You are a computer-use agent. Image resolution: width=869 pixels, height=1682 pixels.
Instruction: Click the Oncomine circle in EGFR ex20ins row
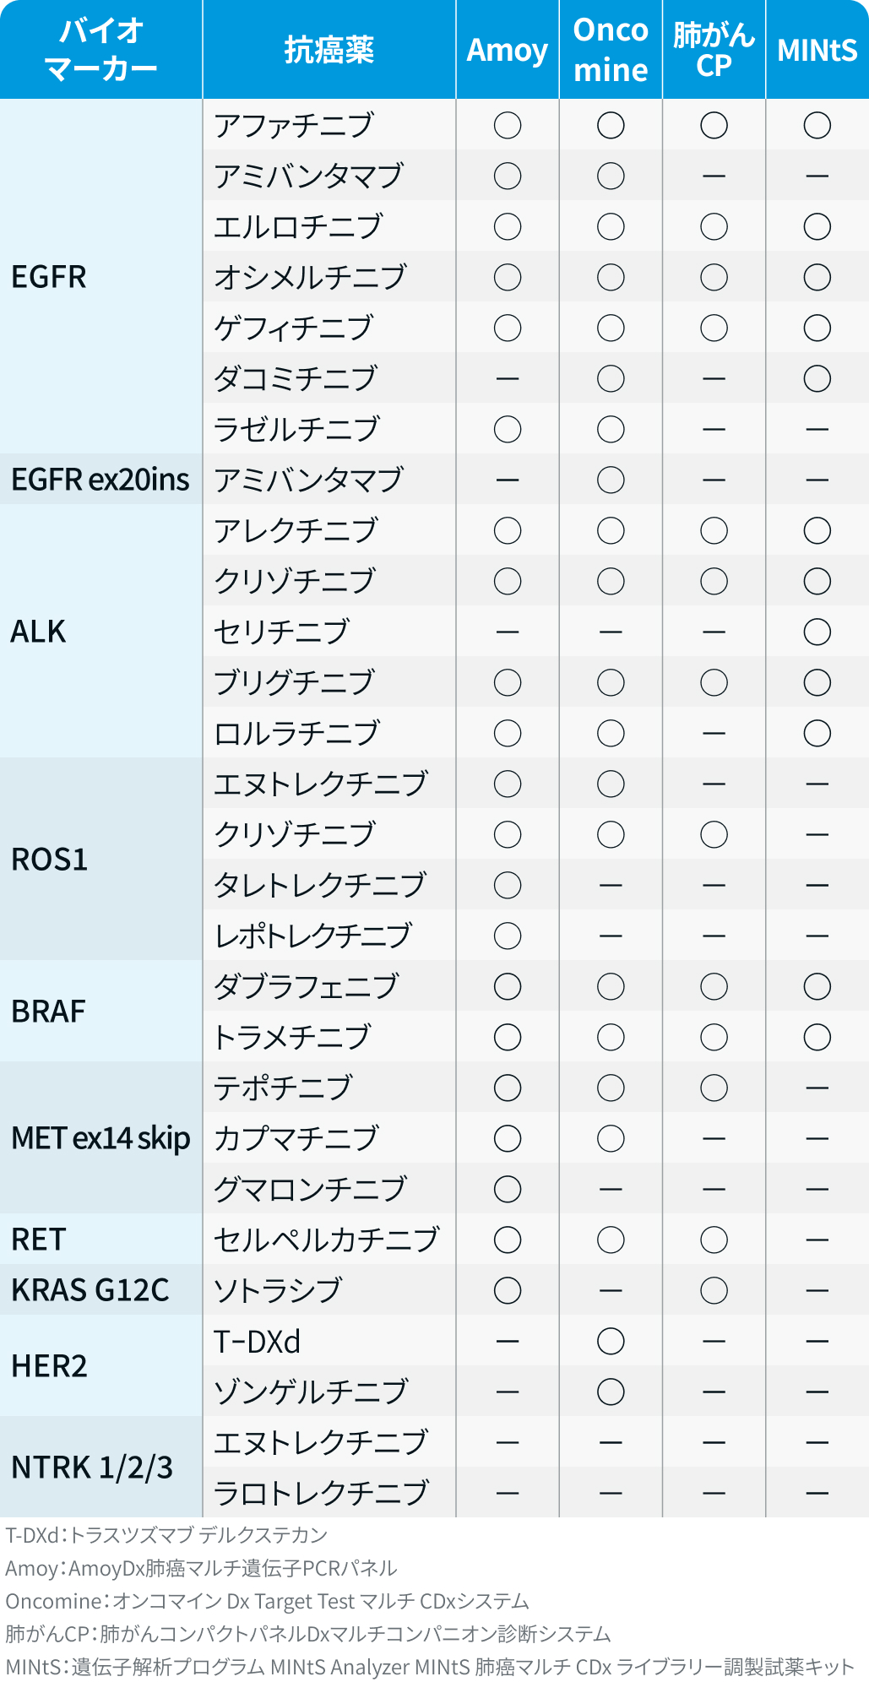(x=611, y=480)
